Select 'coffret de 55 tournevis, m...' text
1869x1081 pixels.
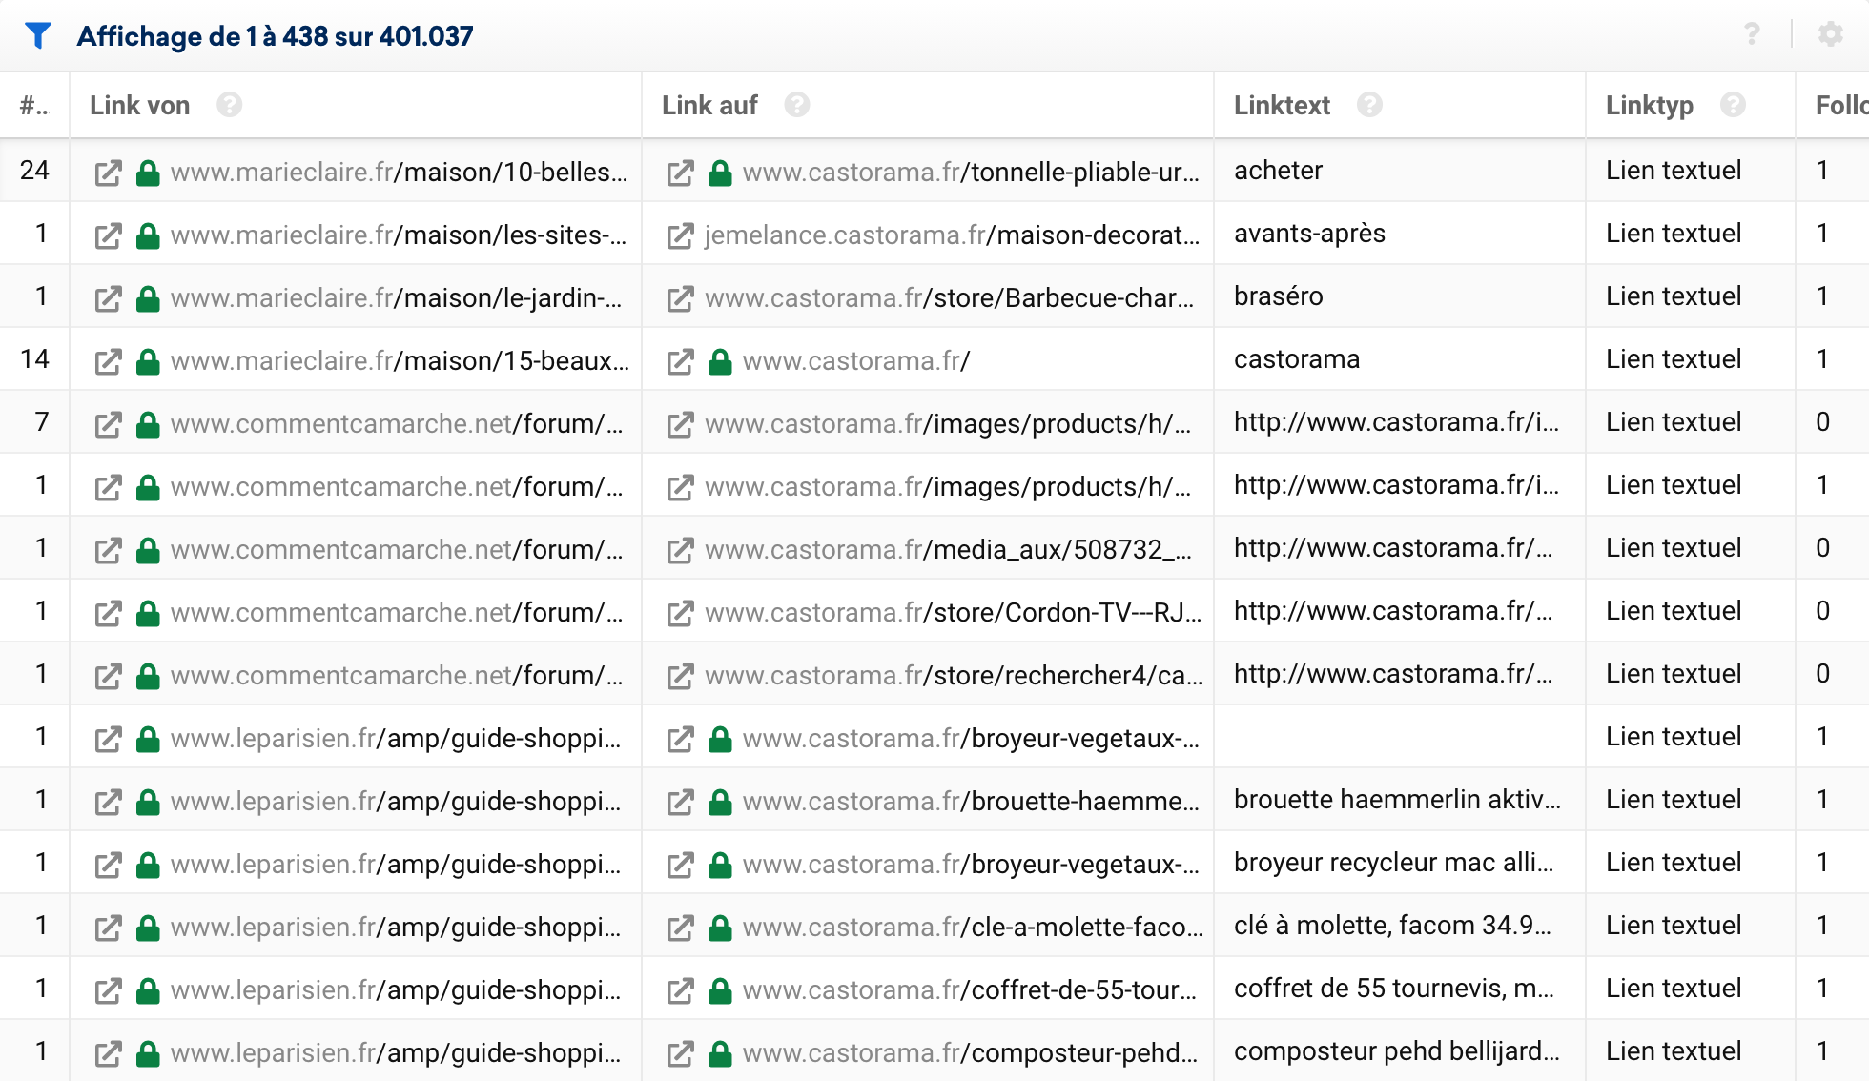[x=1393, y=989]
